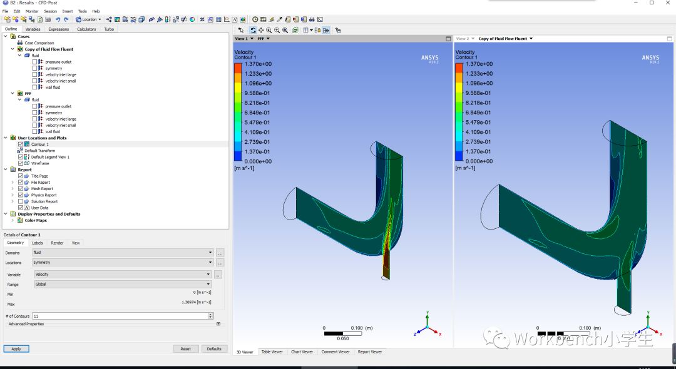Open the Domains dropdown
Screen dimensions: 676x369
click(x=123, y=252)
